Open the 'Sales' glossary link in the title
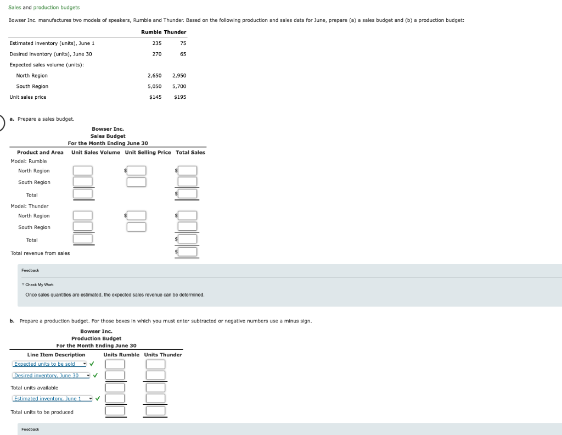562x435 pixels. coord(15,7)
